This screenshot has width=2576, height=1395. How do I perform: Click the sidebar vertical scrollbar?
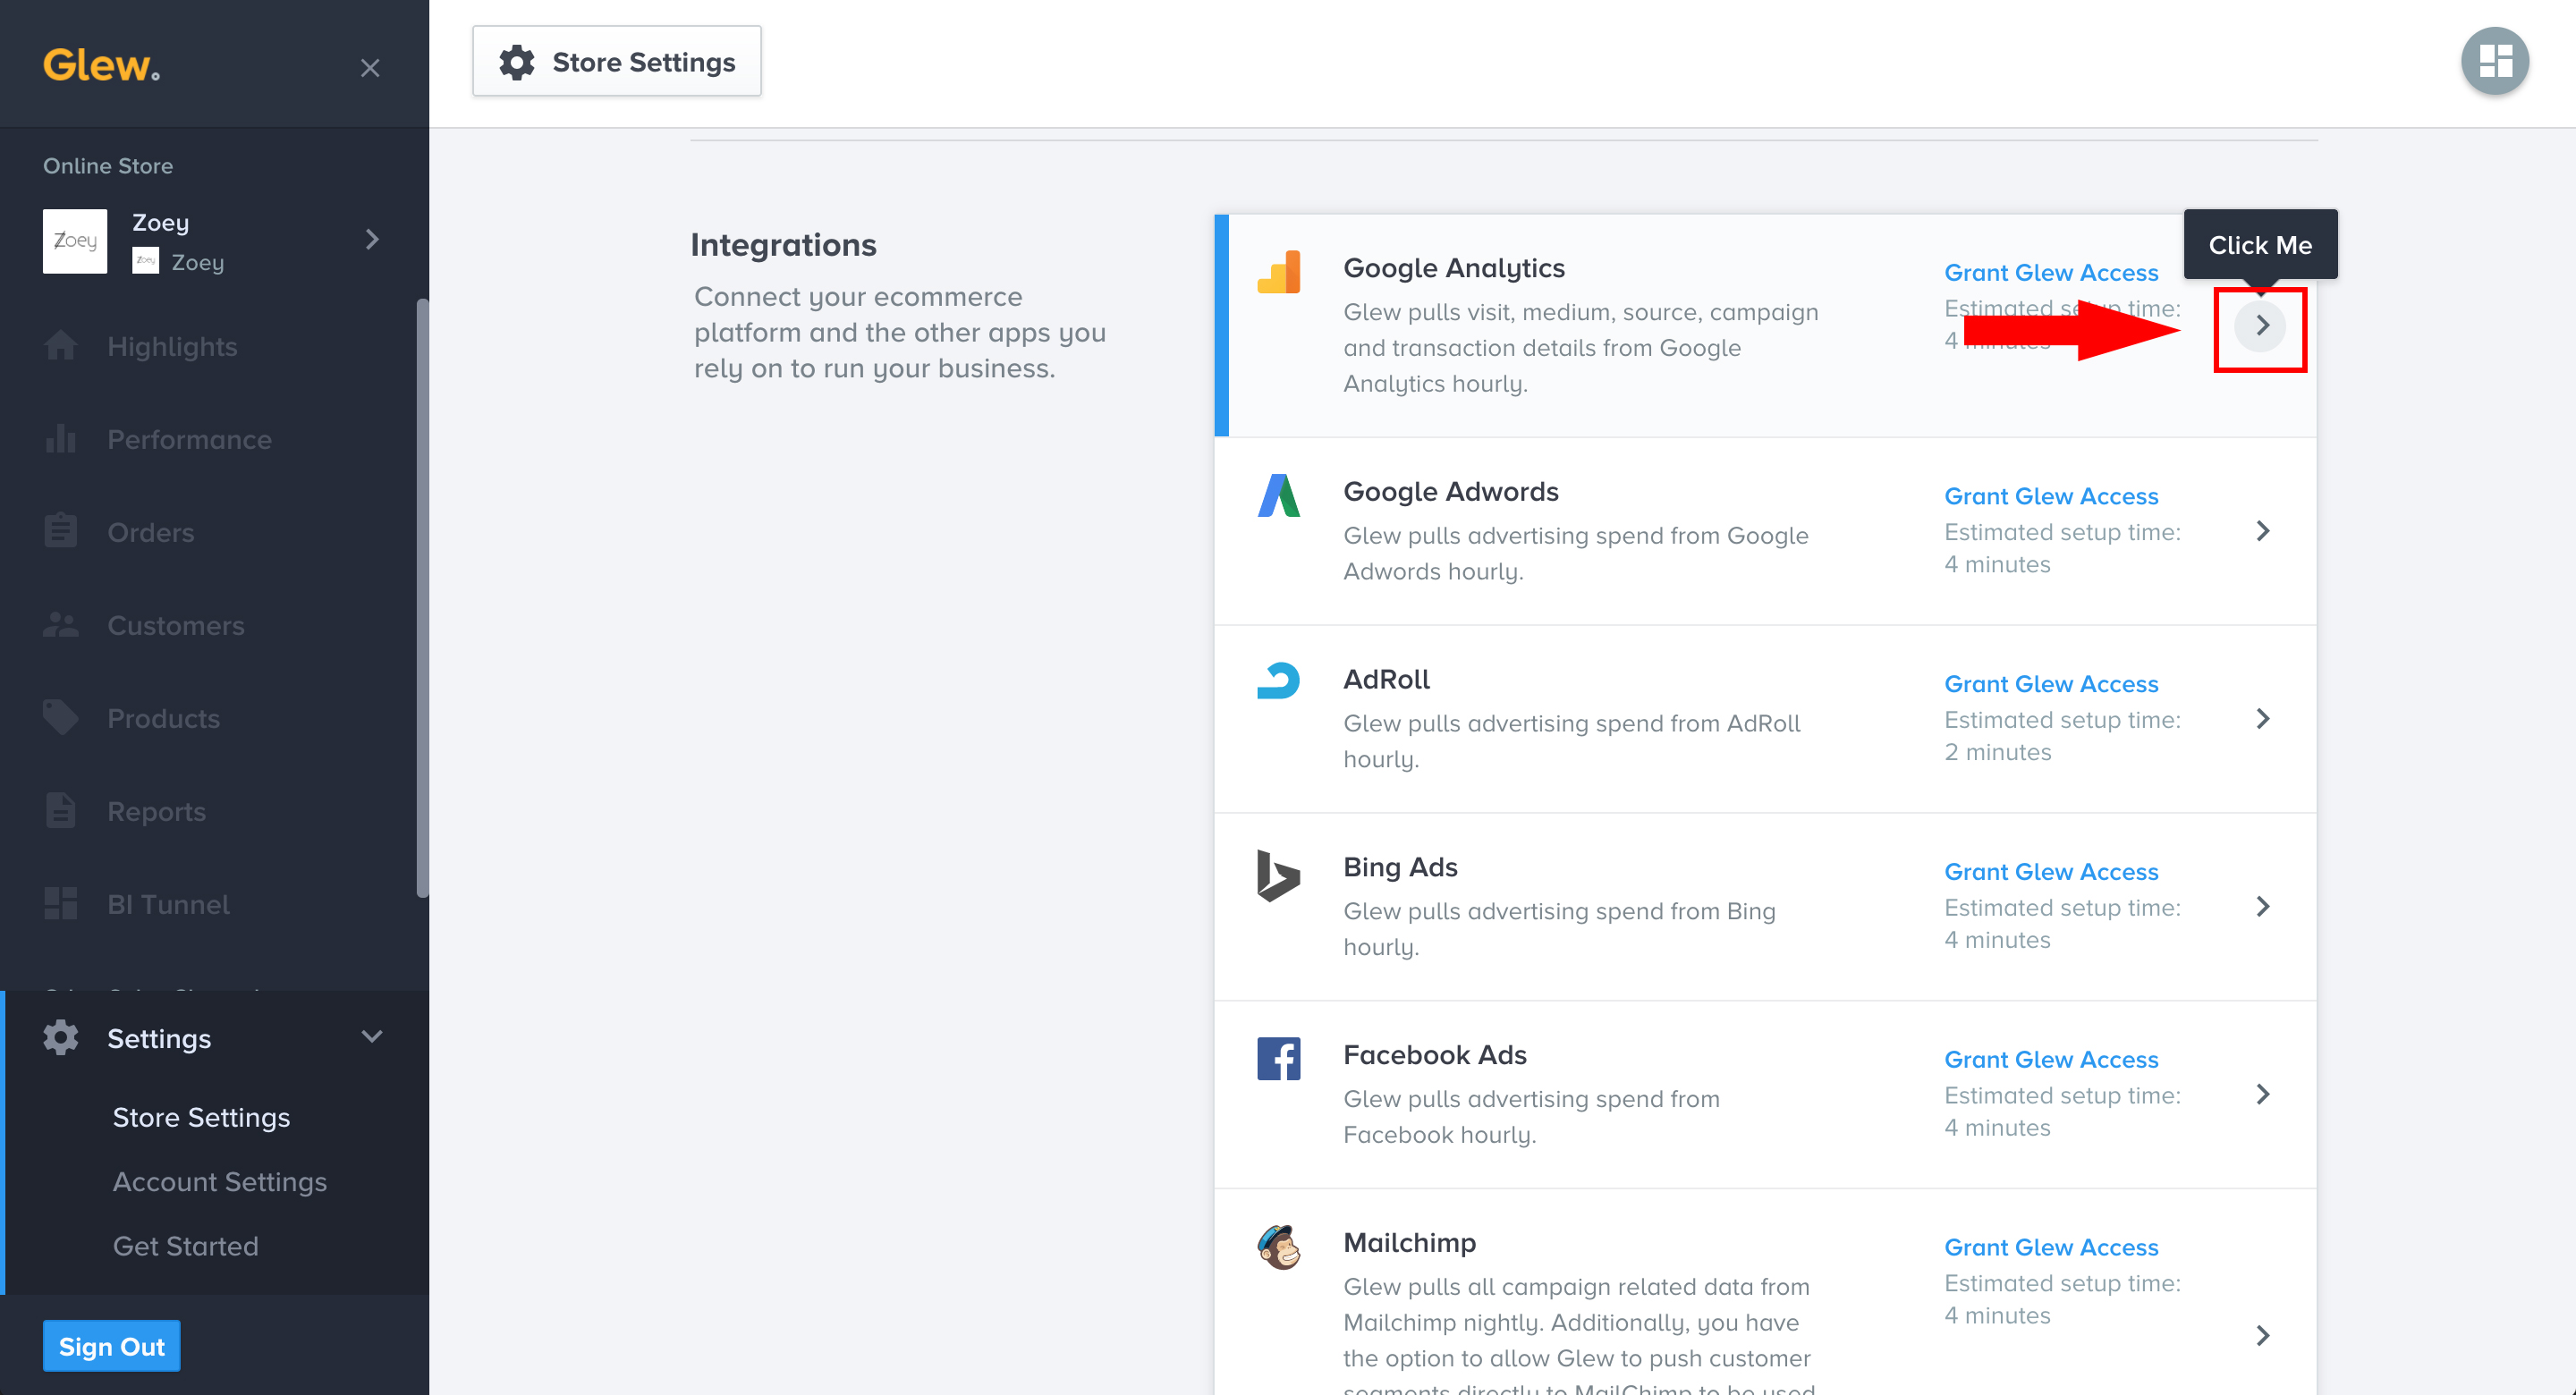[422, 600]
